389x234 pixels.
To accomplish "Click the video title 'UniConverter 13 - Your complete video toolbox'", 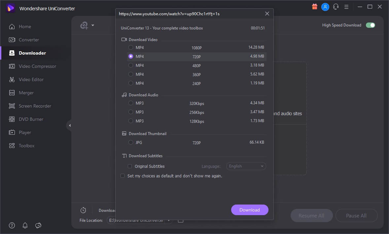I will 162,28.
